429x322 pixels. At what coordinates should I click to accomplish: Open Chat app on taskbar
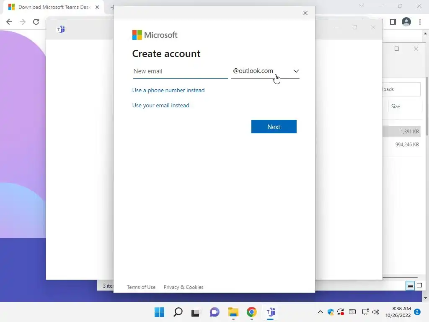214,312
